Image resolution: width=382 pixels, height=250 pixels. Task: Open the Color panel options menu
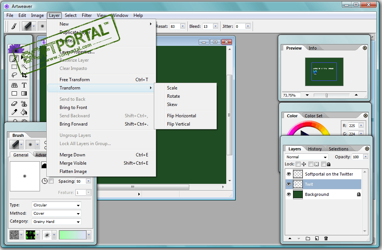365,116
